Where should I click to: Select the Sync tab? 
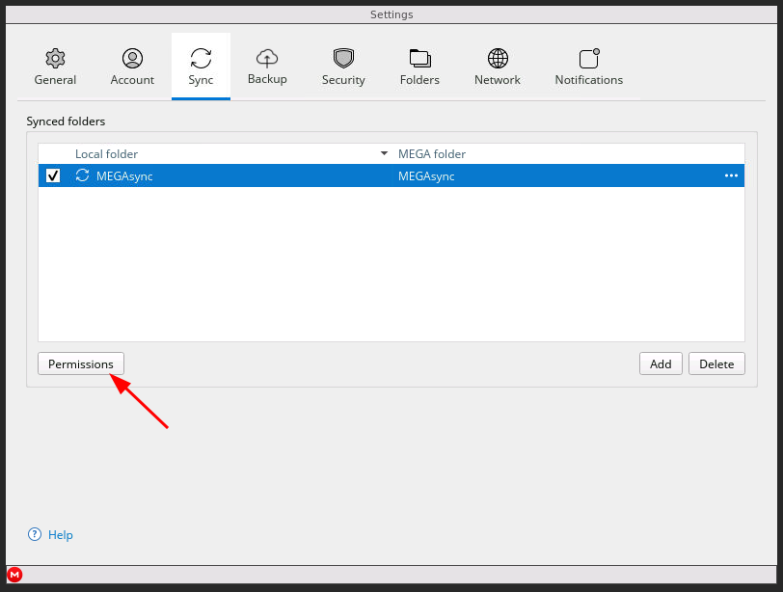coord(201,67)
